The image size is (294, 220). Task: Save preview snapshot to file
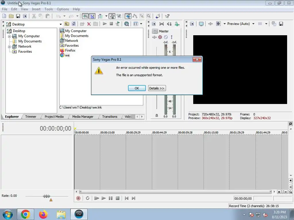pyautogui.click(x=281, y=24)
